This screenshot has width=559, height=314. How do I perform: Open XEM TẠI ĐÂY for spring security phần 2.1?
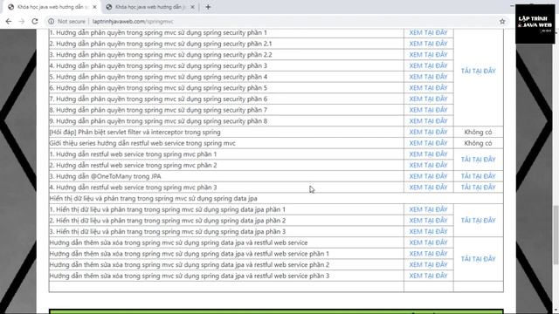coord(428,44)
